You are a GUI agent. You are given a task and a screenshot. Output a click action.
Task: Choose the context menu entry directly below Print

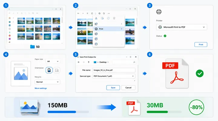tap(108, 34)
